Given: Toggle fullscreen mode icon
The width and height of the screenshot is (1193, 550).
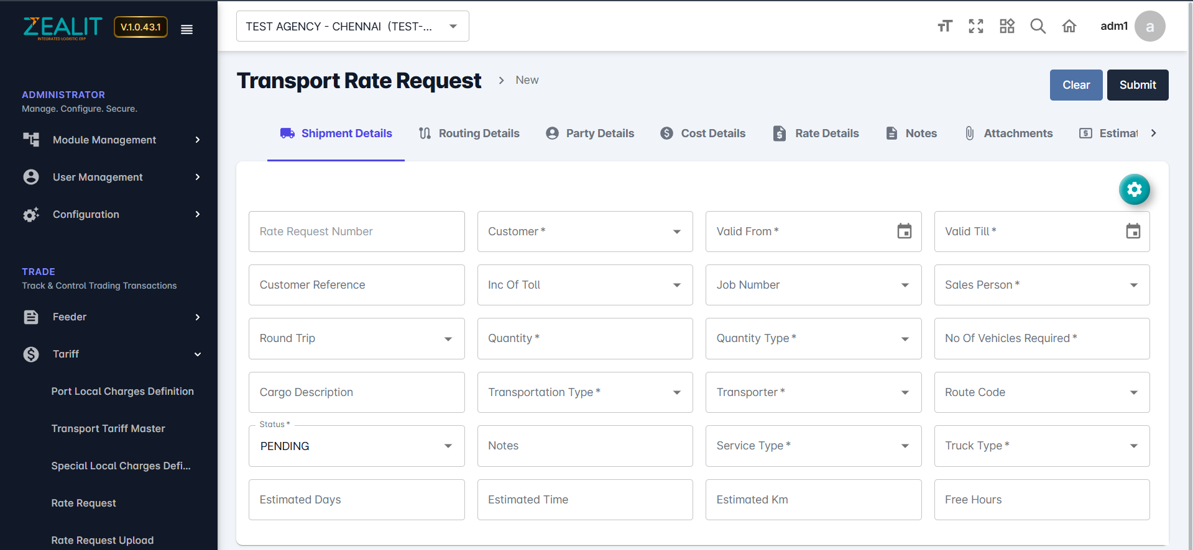Looking at the screenshot, I should coord(975,26).
